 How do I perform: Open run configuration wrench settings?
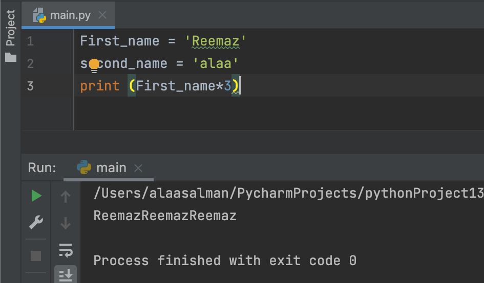(x=36, y=222)
